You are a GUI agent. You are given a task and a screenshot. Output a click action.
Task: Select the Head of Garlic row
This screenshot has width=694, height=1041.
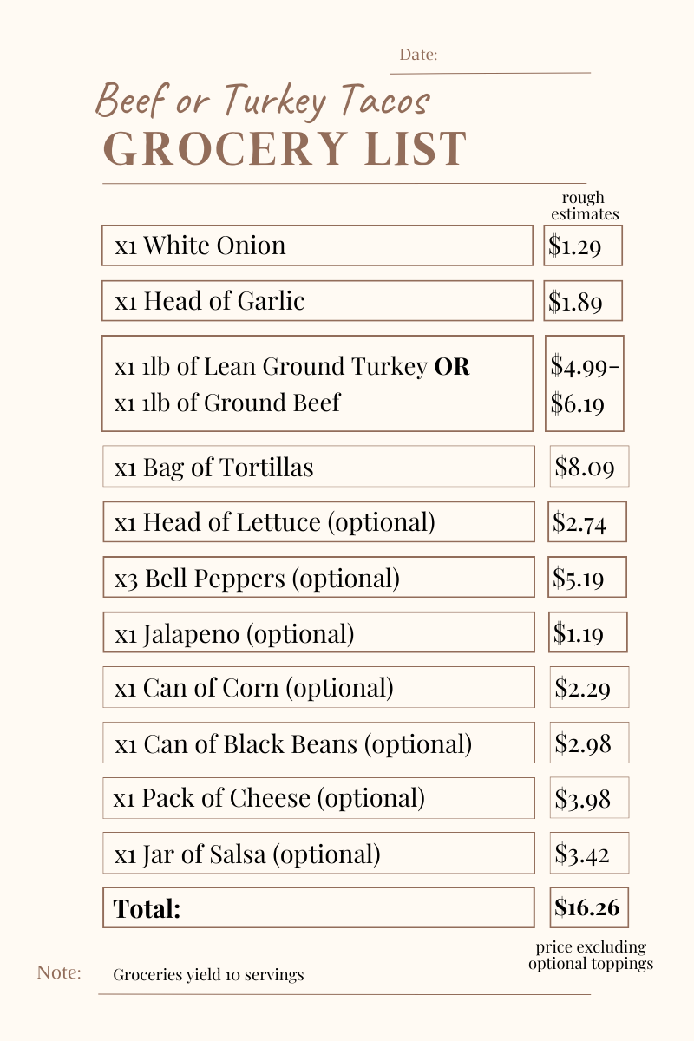pyautogui.click(x=317, y=301)
